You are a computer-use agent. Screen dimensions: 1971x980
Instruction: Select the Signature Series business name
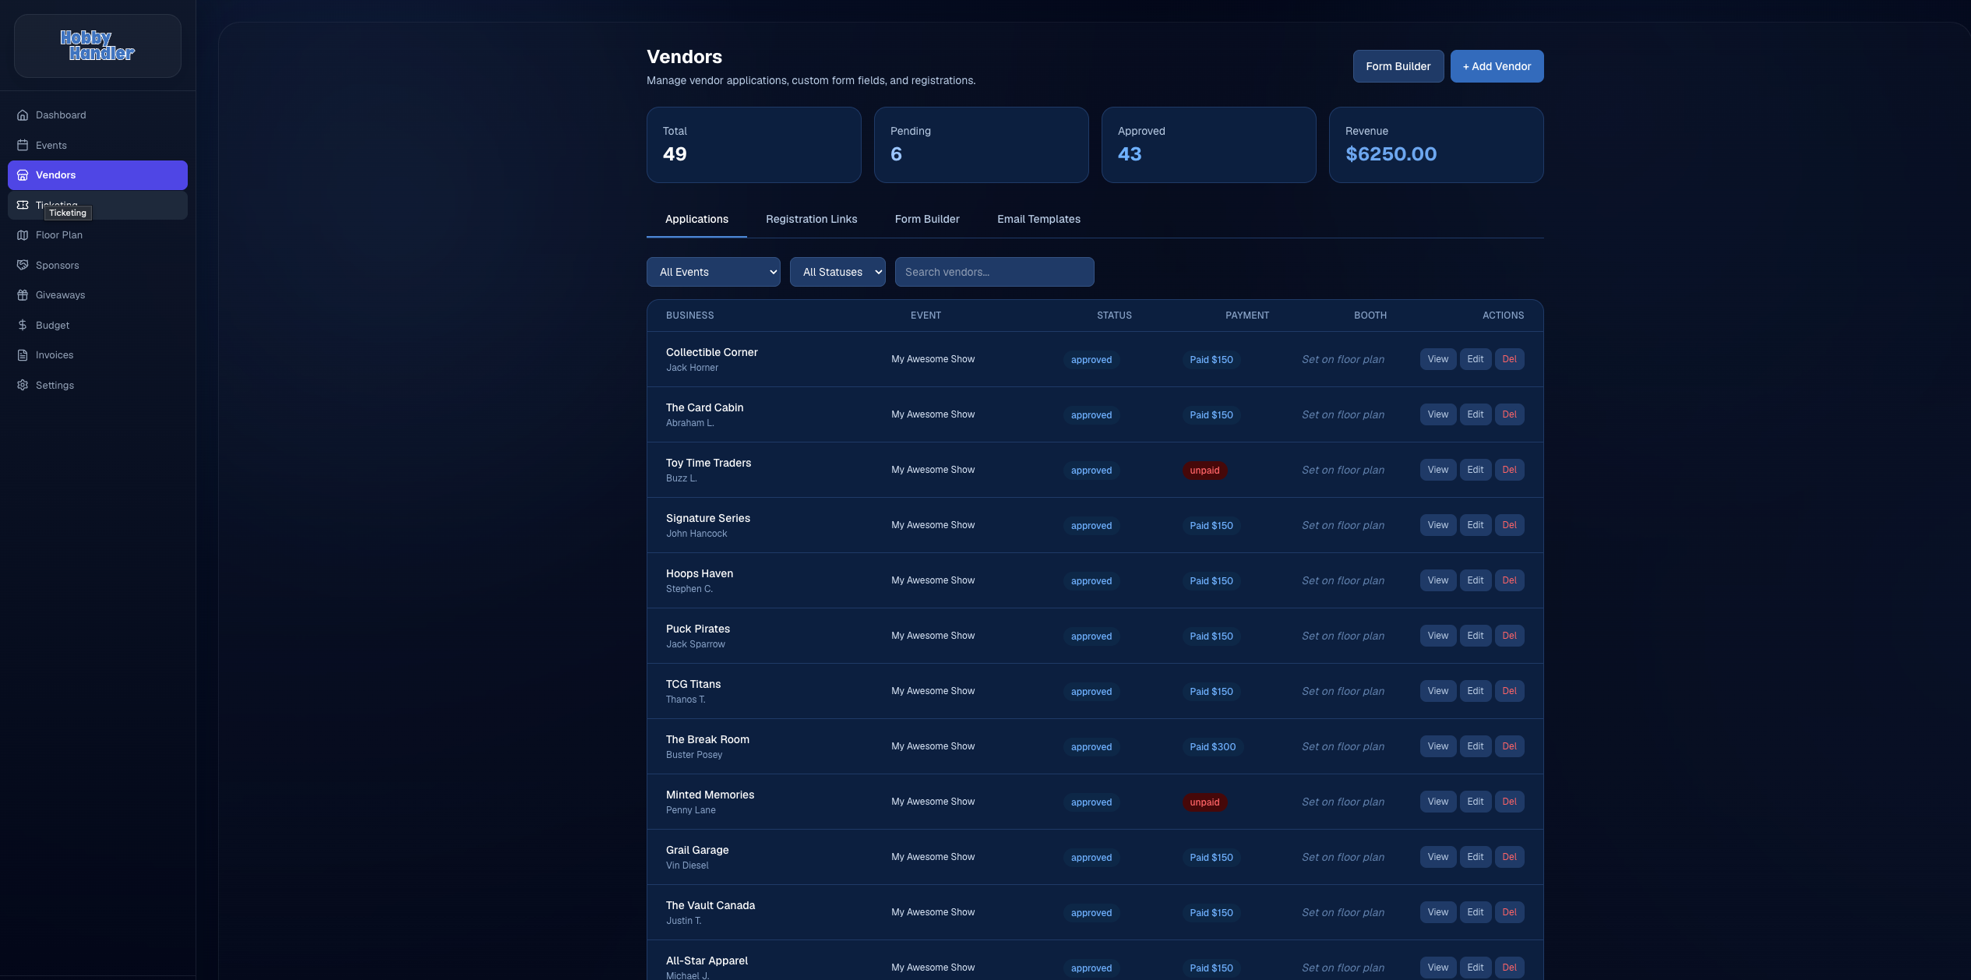[707, 518]
